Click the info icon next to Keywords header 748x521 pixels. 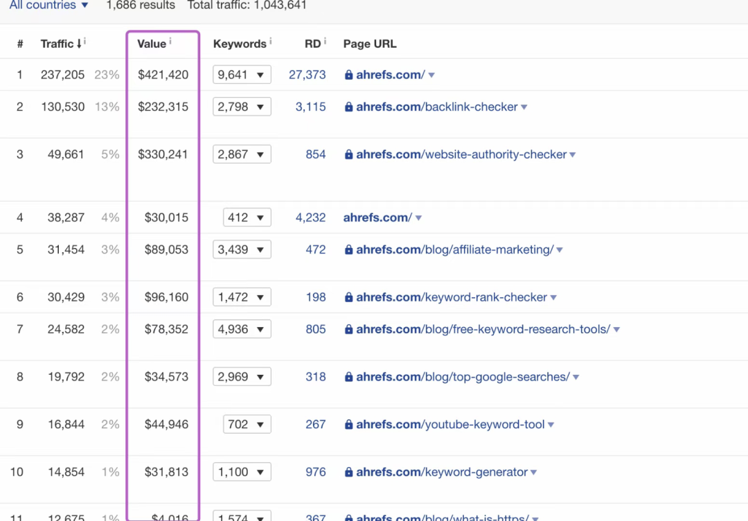tap(271, 42)
